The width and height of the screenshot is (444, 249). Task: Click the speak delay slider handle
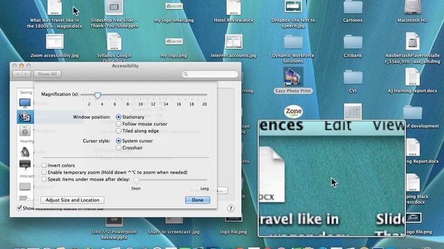pyautogui.click(x=136, y=181)
